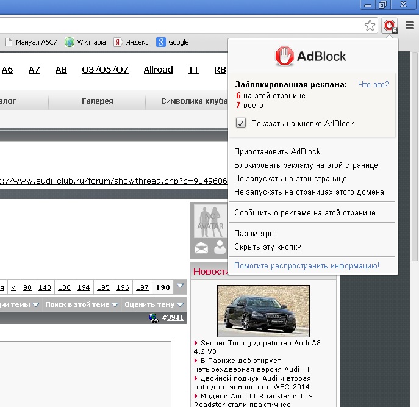Go to thread page 148
This screenshot has width=419, height=407.
[45, 287]
